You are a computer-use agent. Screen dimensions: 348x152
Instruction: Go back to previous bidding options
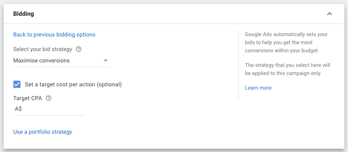pos(54,34)
